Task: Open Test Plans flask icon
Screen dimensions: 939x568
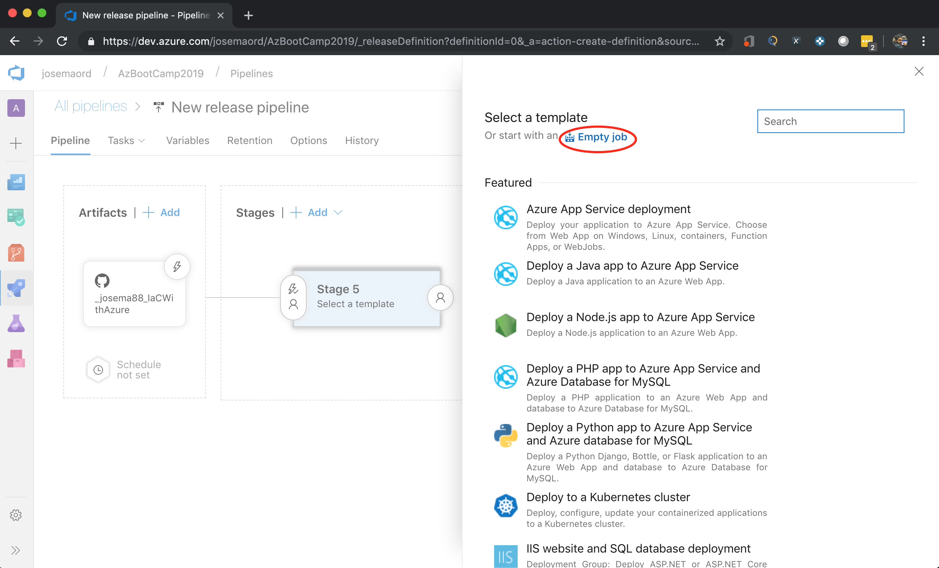Action: pos(16,324)
